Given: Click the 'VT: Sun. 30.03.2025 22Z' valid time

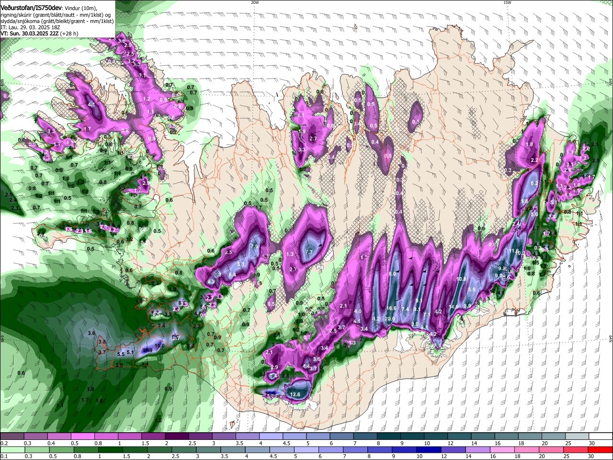Looking at the screenshot, I should click(x=29, y=34).
